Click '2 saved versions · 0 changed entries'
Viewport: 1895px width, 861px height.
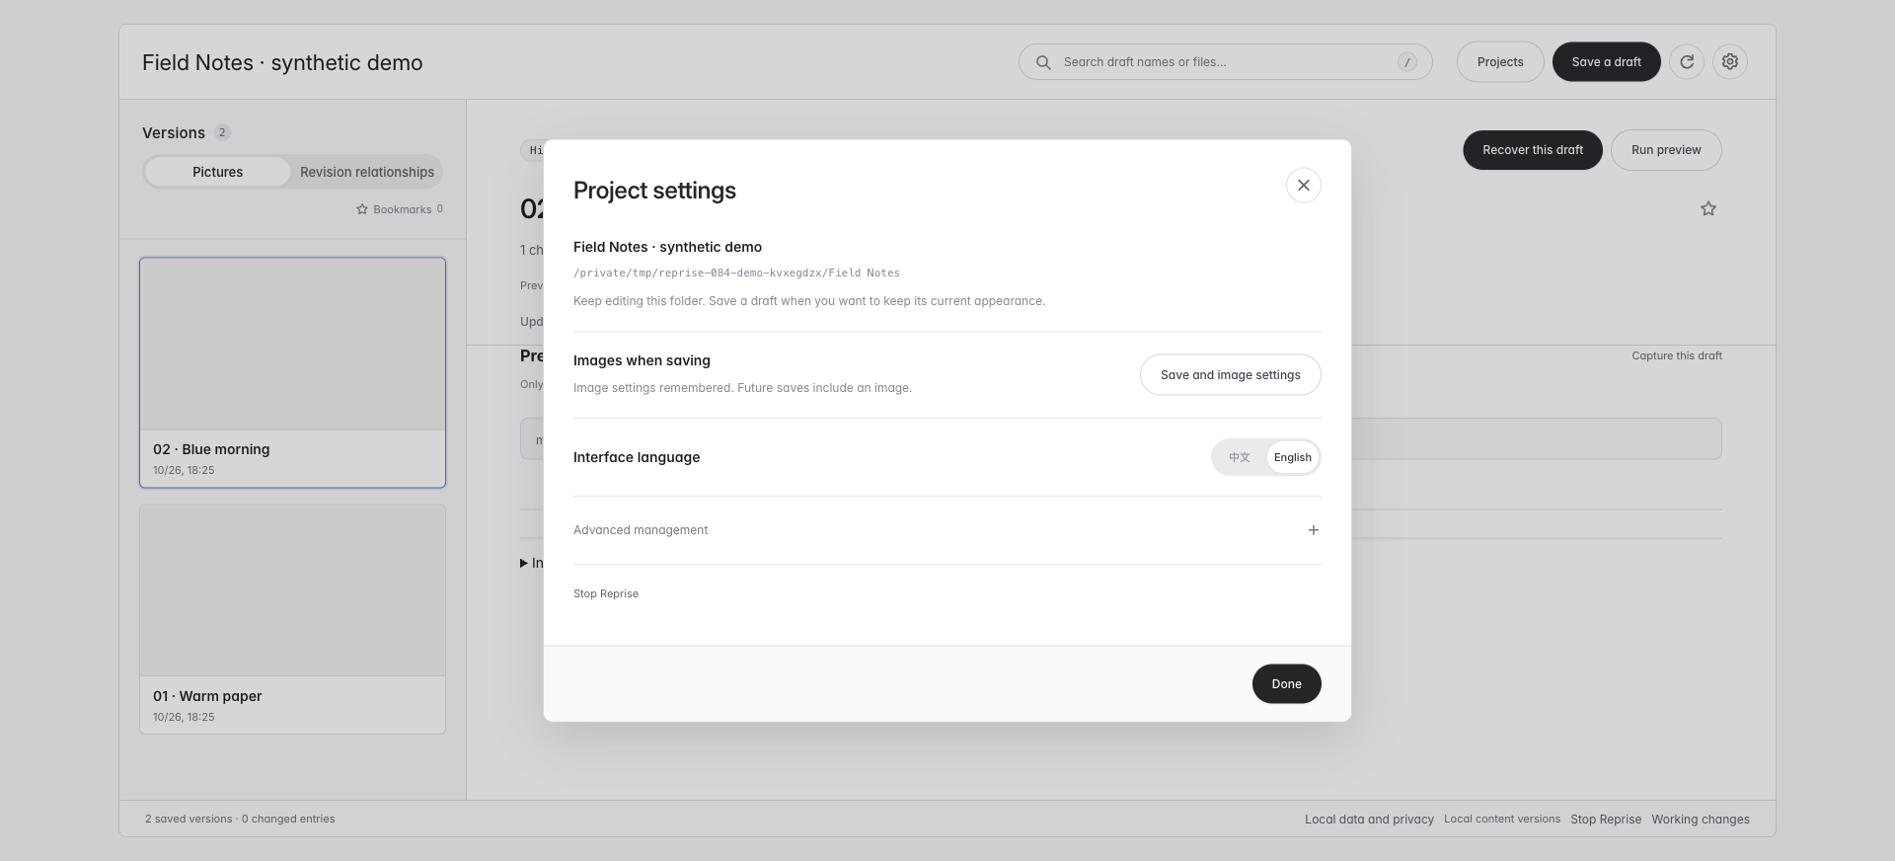240,820
